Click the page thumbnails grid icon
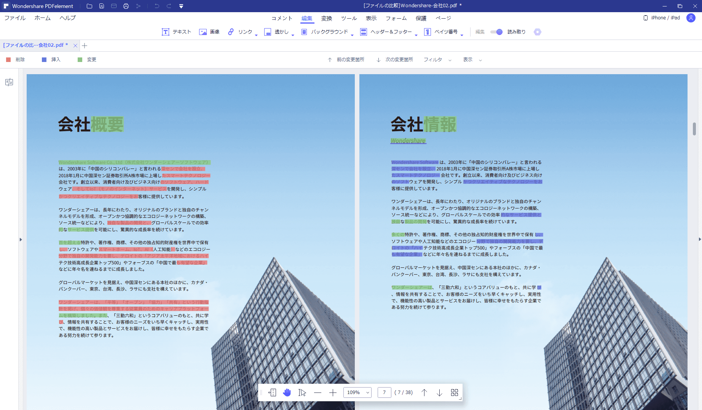Viewport: 702px width, 410px height. point(455,393)
